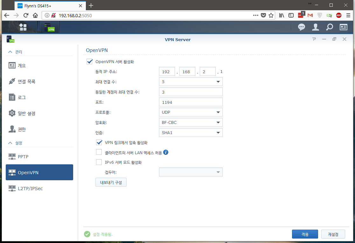The height and width of the screenshot is (243, 355).
Task: Click 재설정 reset button
Action: tap(333, 234)
